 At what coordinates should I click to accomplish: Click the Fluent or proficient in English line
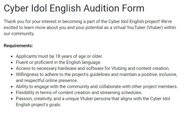coord(58,62)
